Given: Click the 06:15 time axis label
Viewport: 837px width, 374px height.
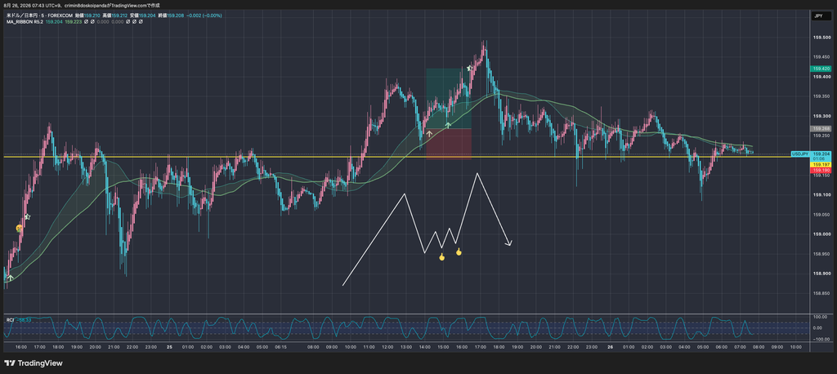Looking at the screenshot, I should pyautogui.click(x=281, y=347).
